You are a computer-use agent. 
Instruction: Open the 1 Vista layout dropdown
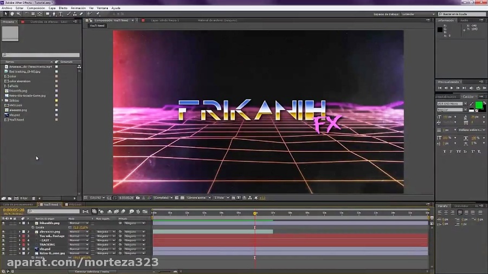pos(222,198)
